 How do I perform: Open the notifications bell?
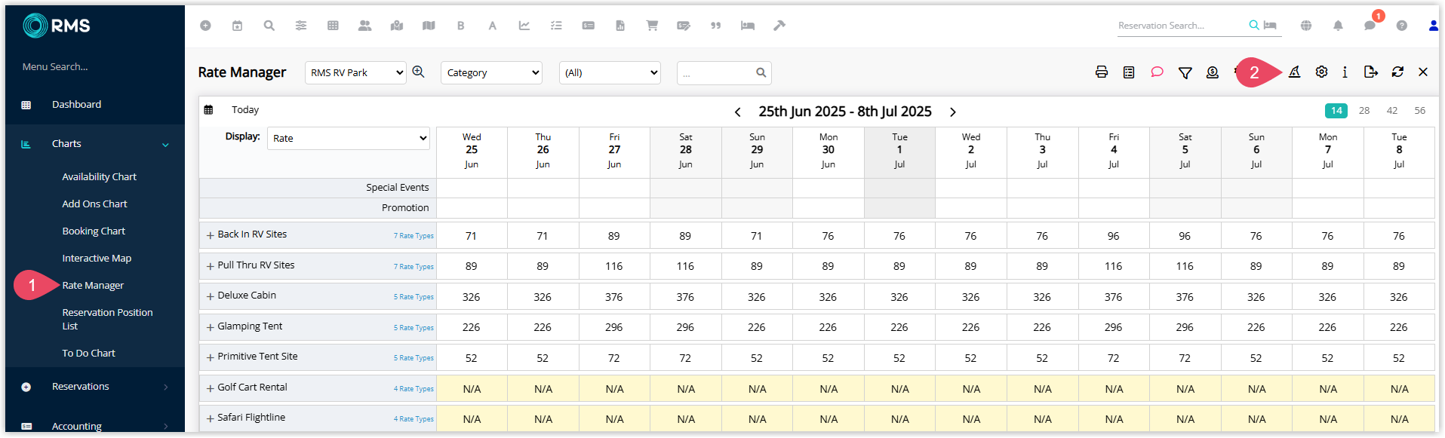point(1338,26)
